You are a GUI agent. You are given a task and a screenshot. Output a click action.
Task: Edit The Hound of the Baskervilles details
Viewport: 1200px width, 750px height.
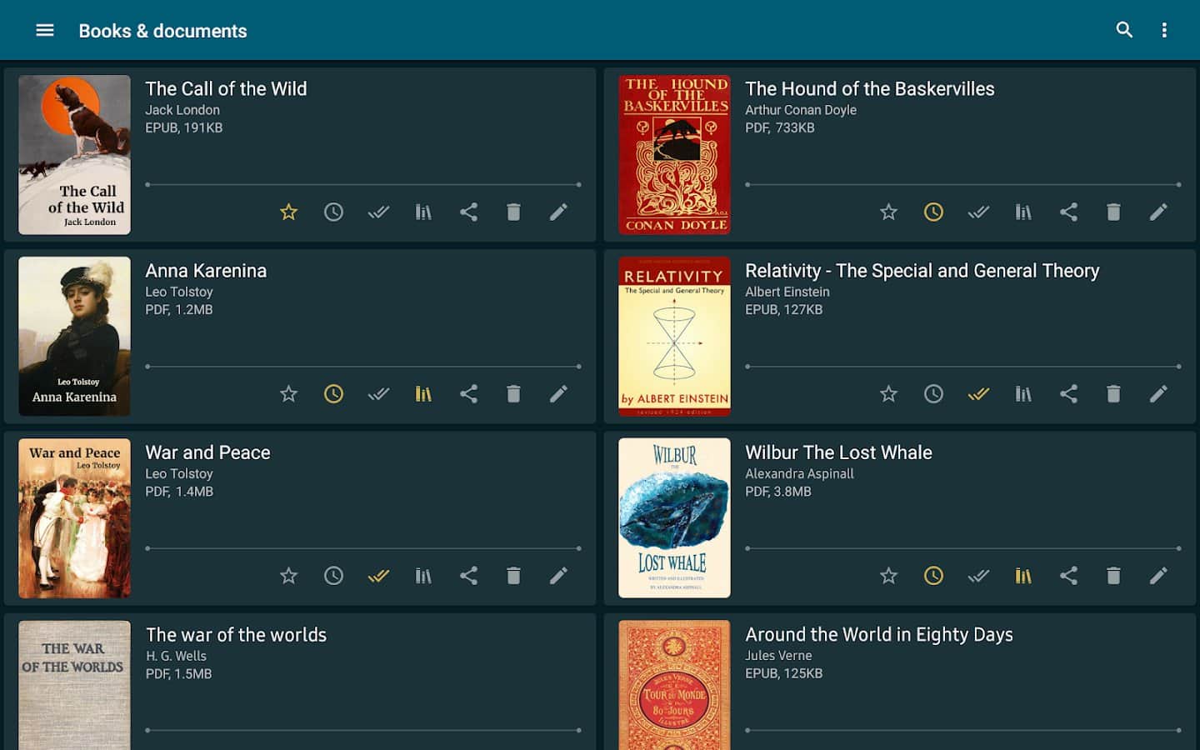pyautogui.click(x=1158, y=212)
